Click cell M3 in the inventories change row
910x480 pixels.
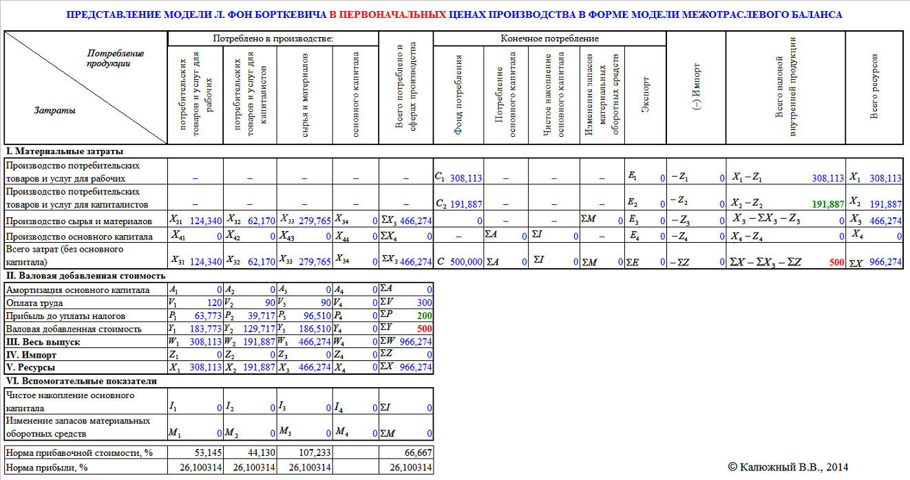click(x=305, y=428)
